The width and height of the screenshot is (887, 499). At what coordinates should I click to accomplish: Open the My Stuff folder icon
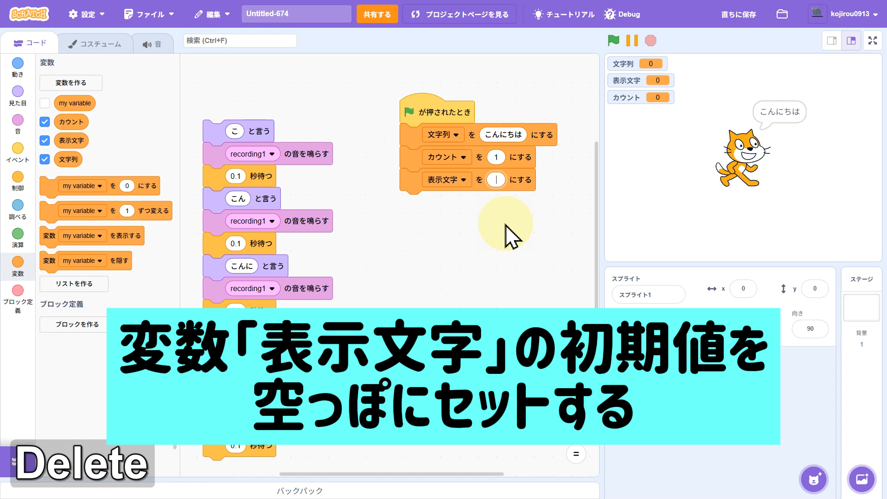[x=782, y=14]
